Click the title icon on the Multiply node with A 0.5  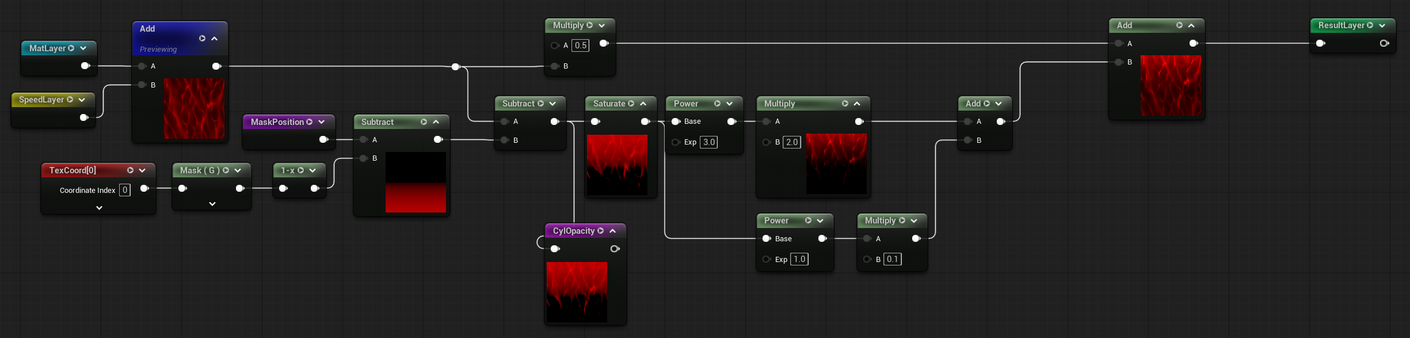(590, 25)
